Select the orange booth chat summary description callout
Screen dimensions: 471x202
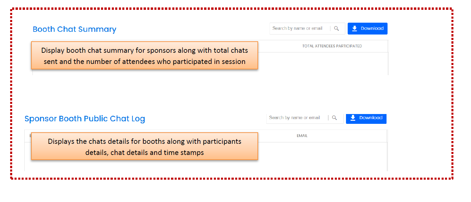pyautogui.click(x=145, y=56)
